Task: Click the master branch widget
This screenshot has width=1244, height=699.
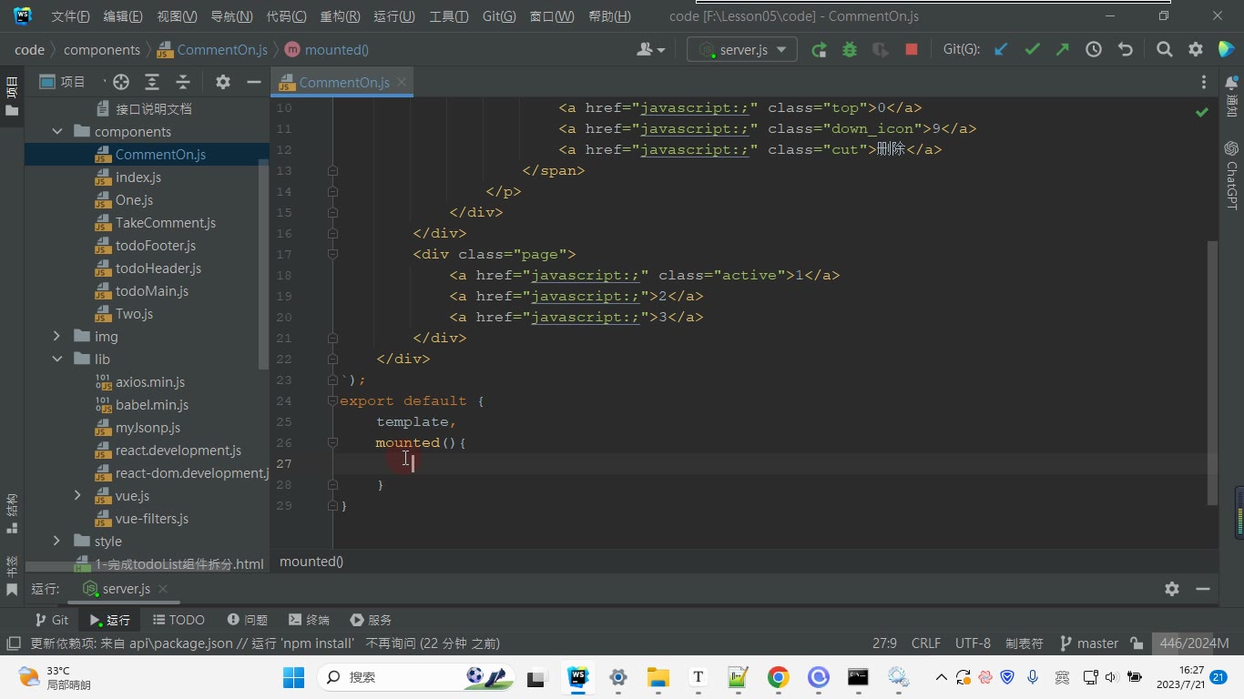Action: pyautogui.click(x=1089, y=643)
